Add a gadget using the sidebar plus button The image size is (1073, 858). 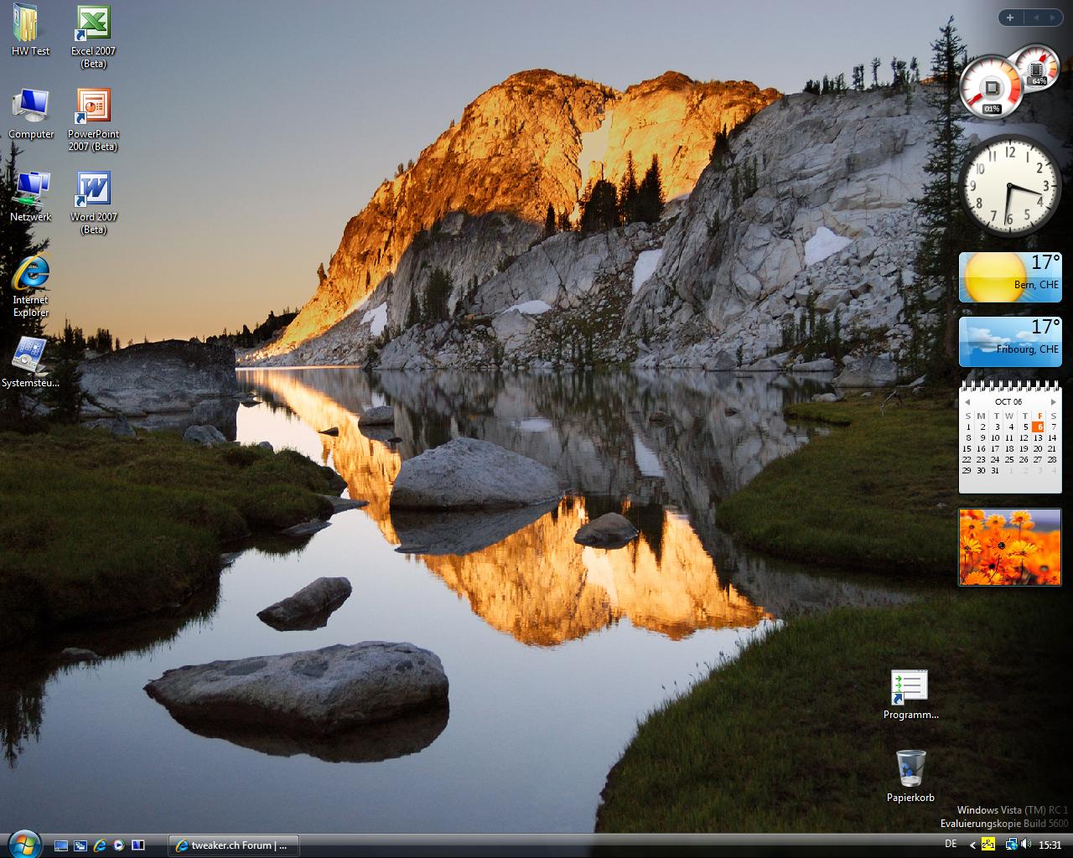coord(1009,18)
